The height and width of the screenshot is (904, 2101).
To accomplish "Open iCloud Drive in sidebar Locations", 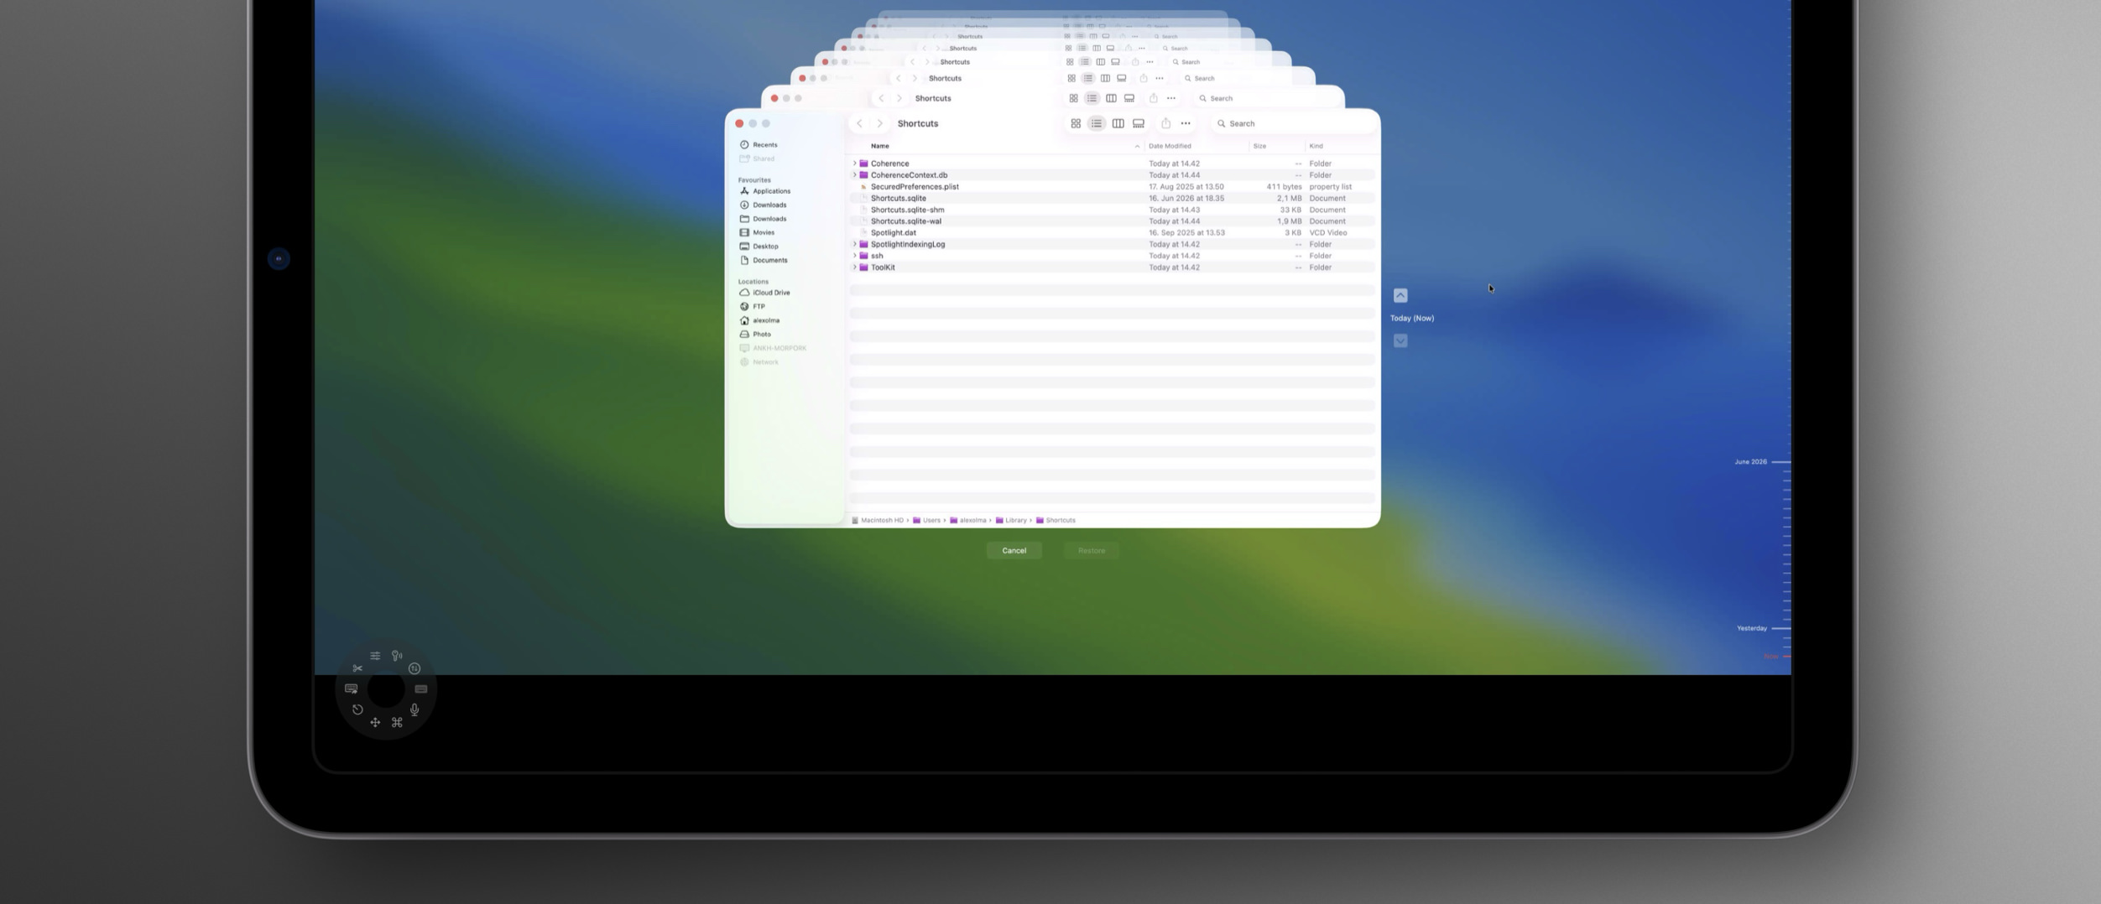I will pyautogui.click(x=764, y=293).
